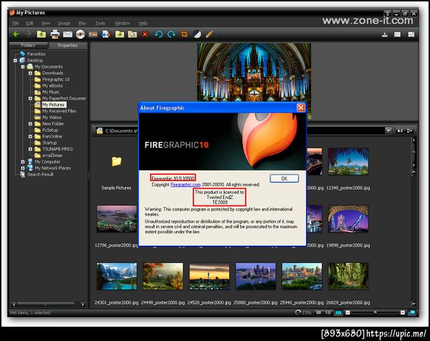This screenshot has width=430, height=341.
Task: Click the half-moon image adjust icon
Action: tap(197, 34)
